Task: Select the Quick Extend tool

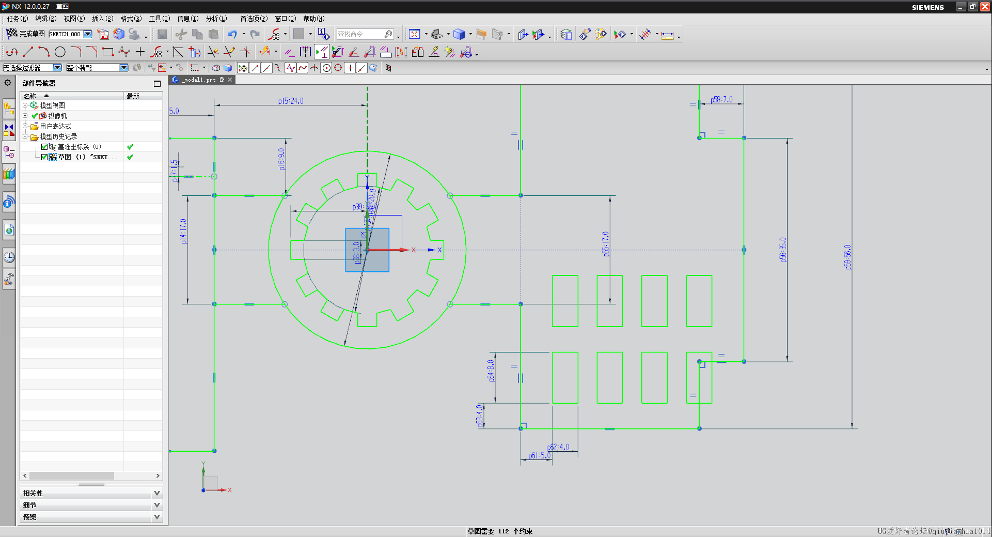Action: point(229,52)
